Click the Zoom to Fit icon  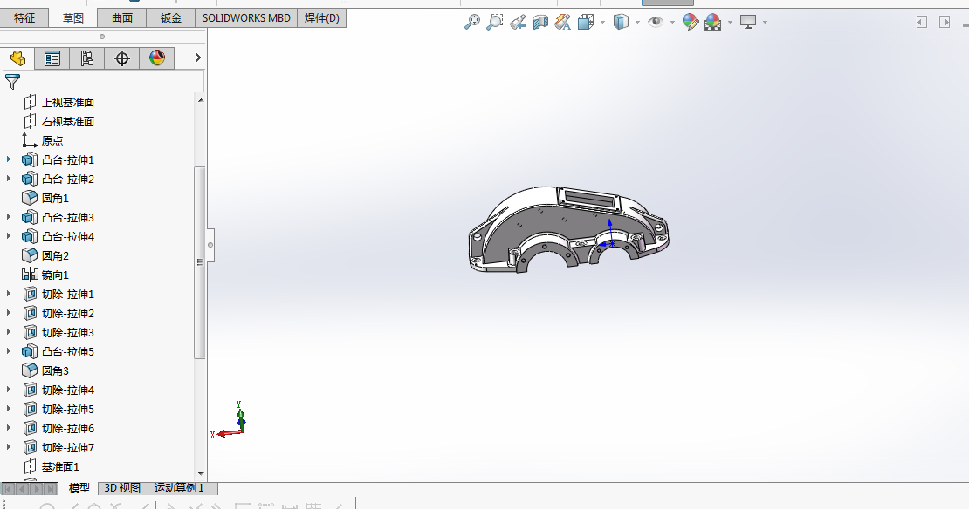point(471,22)
